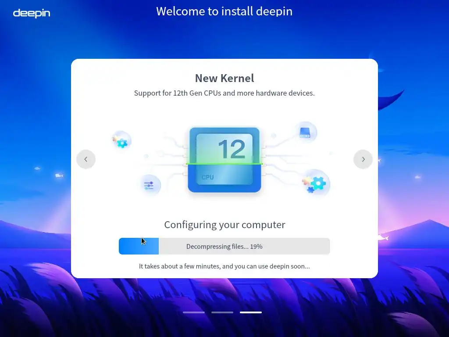Click the small gear bubble beside the chip
This screenshot has height=337, width=449.
(x=121, y=141)
